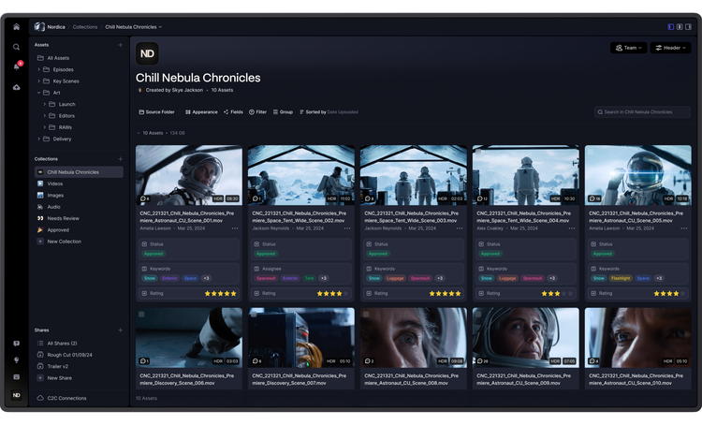Add a collection with Collections plus icon
Viewport: 702px width, 425px height.
coord(121,159)
